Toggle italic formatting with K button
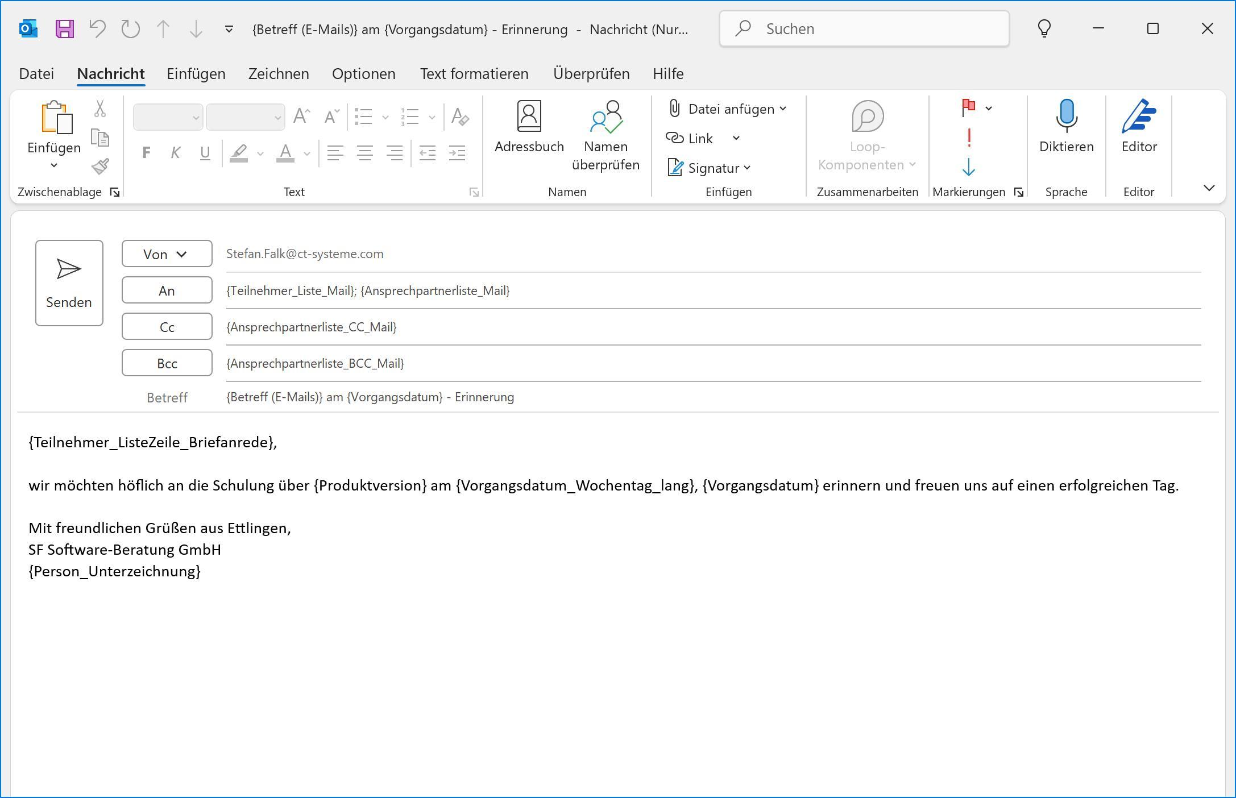The height and width of the screenshot is (798, 1236). [x=176, y=153]
